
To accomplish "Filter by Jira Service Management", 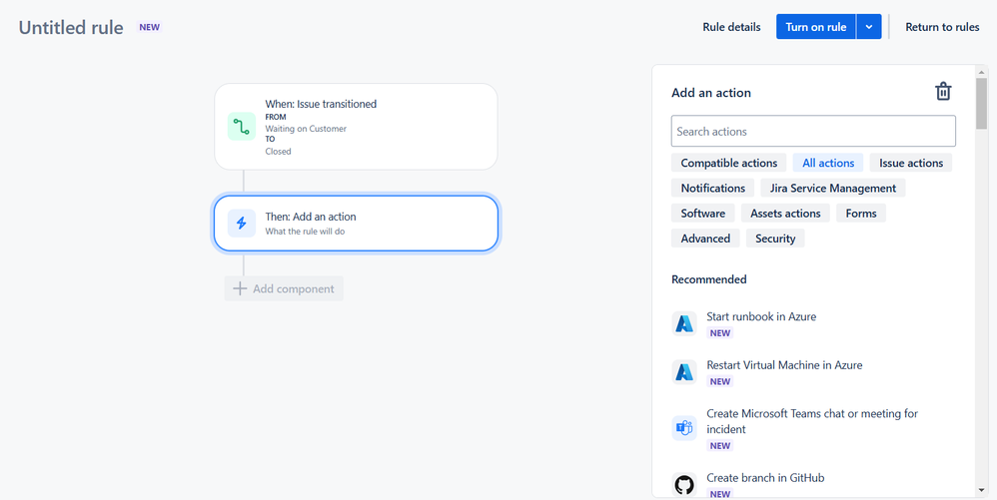I will coord(833,188).
